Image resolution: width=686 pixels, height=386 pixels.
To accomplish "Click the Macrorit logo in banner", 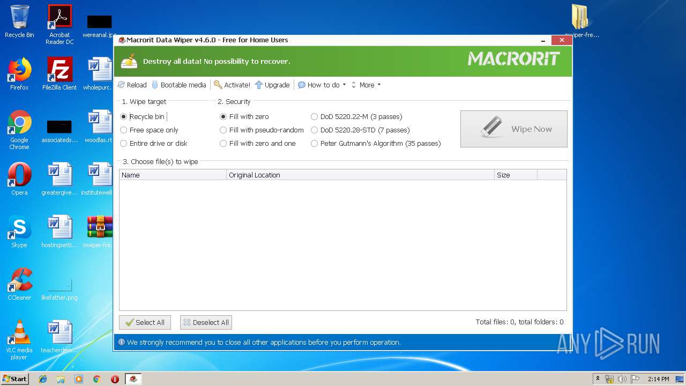I will tap(513, 58).
